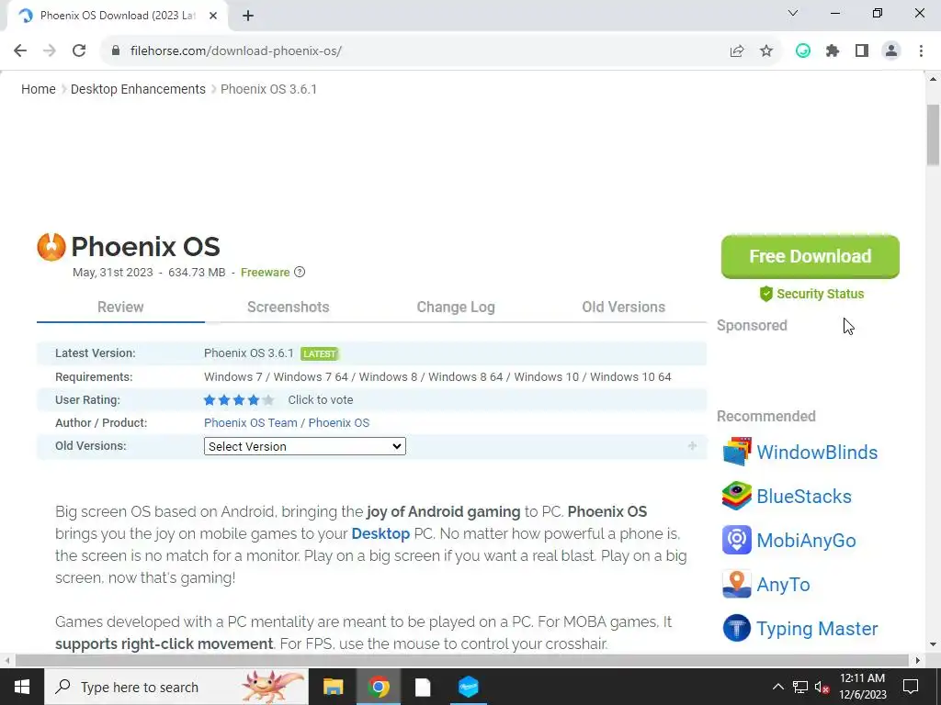Close the Phoenix OS Download tab
The height and width of the screenshot is (705, 941).
(x=213, y=16)
